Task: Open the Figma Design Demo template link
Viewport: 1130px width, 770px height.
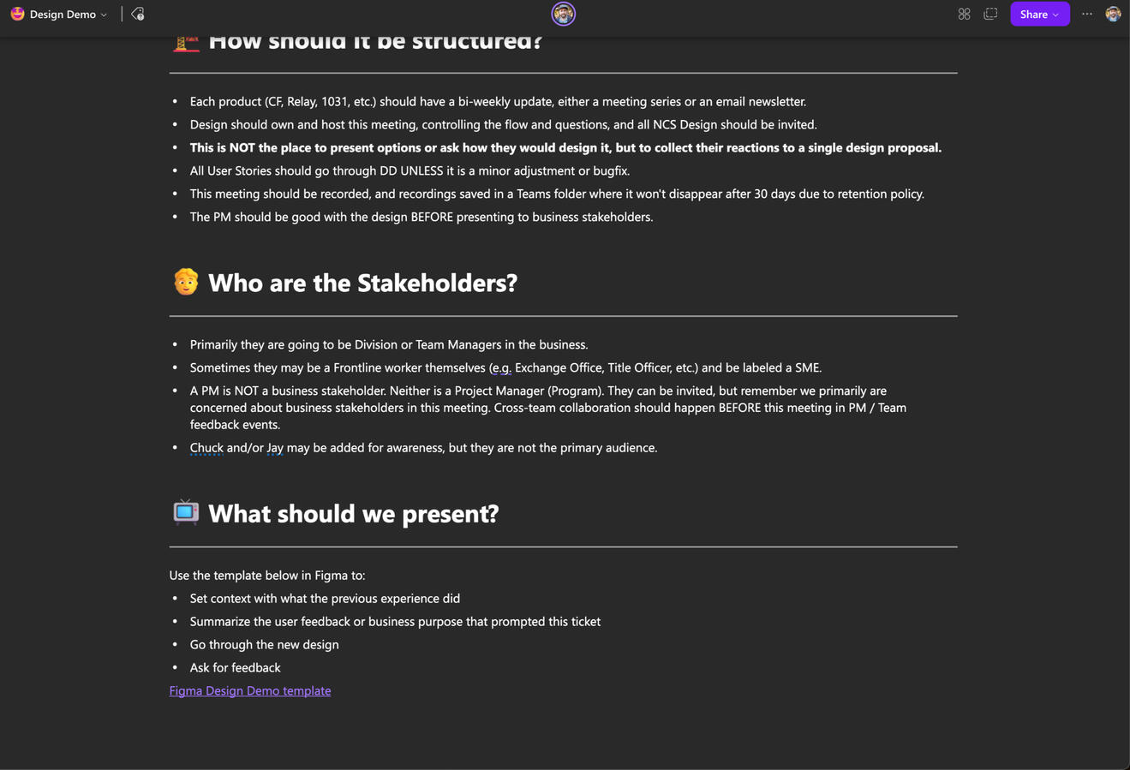Action: [x=249, y=690]
